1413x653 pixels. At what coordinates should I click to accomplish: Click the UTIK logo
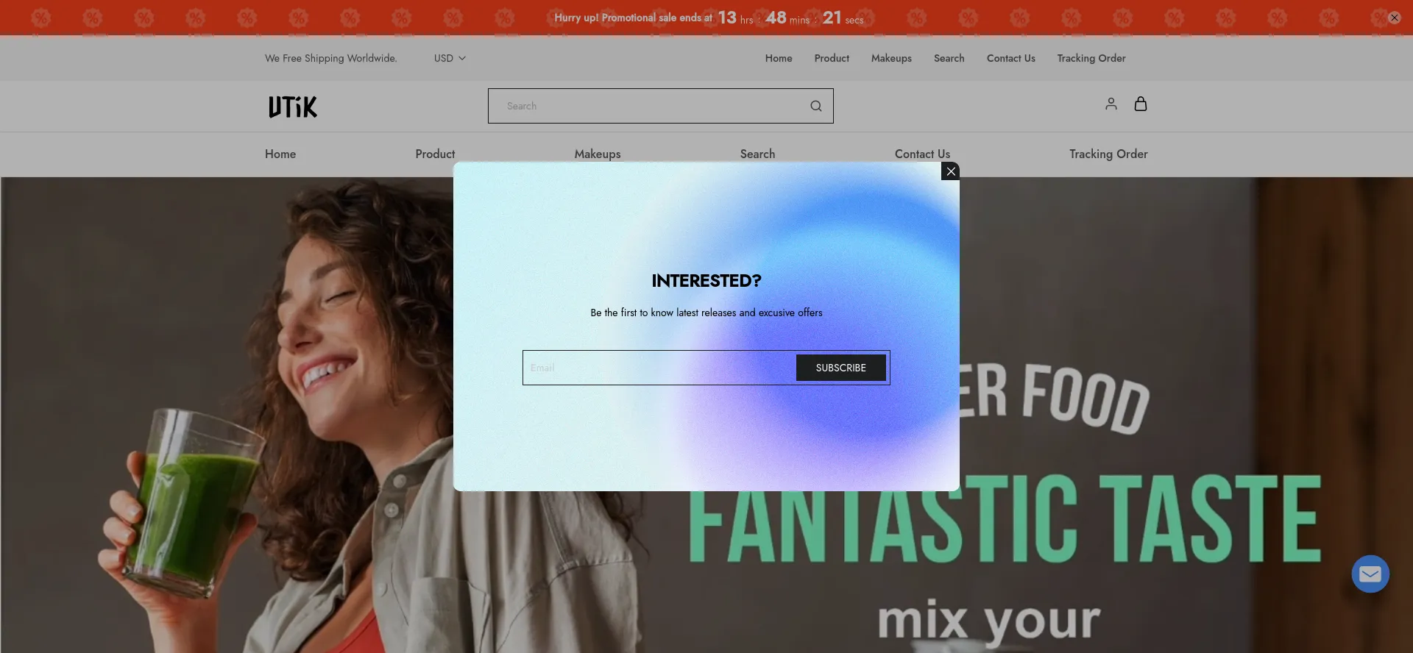pos(293,107)
